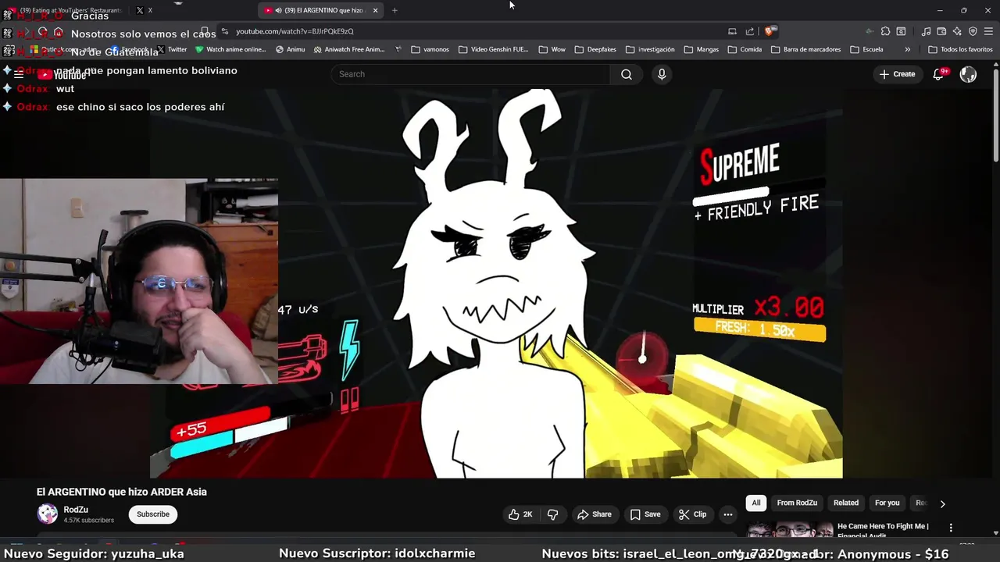The image size is (1000, 562).
Task: Select the Related filter chip
Action: [x=846, y=503]
